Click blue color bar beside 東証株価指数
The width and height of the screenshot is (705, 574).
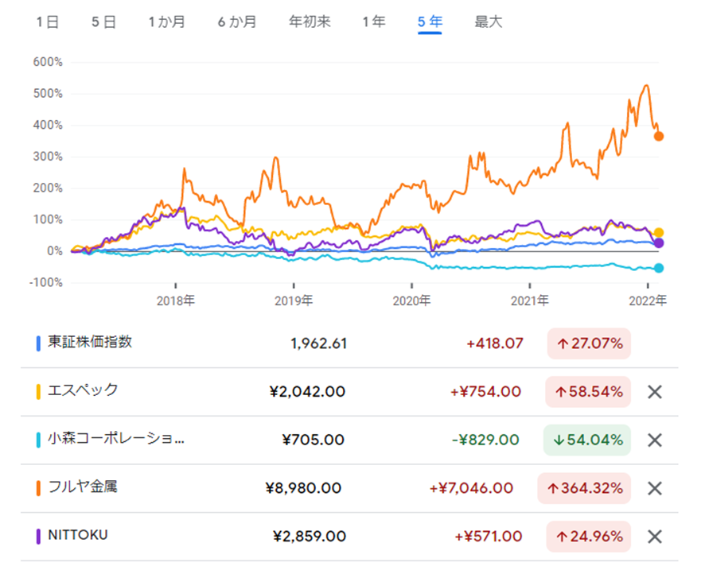(38, 343)
